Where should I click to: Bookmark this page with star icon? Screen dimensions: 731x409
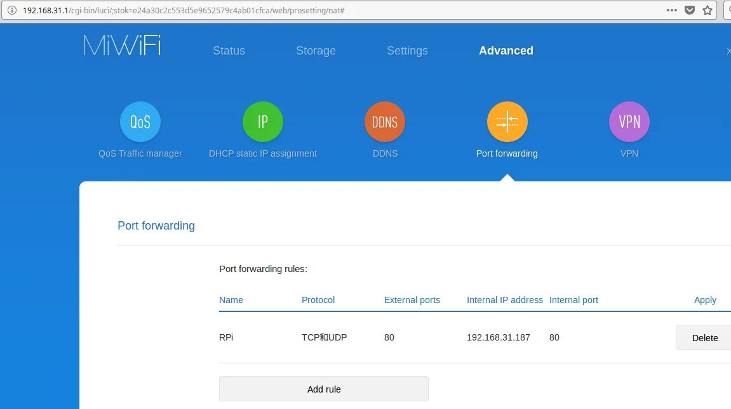click(708, 10)
